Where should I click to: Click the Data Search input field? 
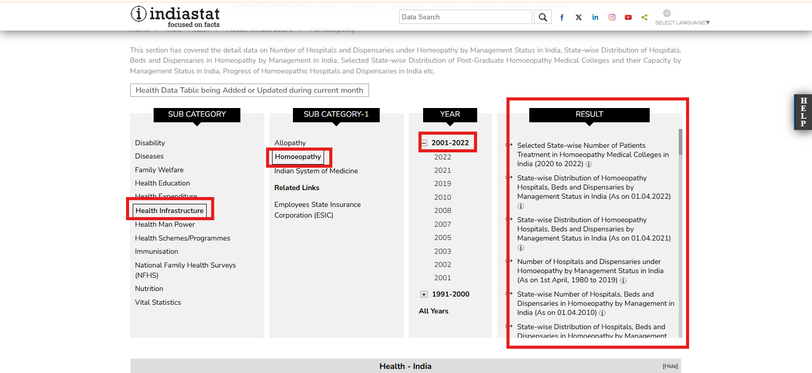click(465, 17)
